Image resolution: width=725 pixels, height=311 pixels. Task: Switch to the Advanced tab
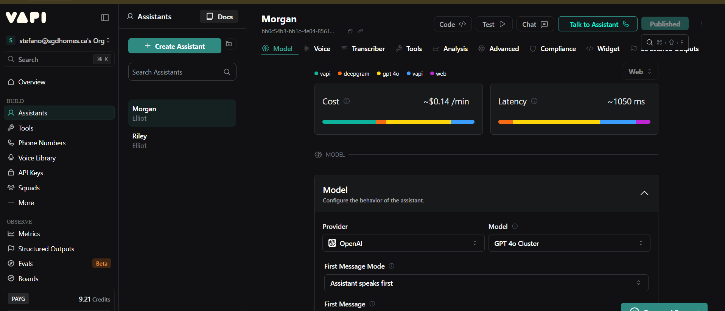499,48
